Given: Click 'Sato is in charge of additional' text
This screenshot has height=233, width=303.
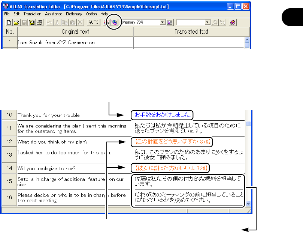Looking at the screenshot, I should 70,182.
